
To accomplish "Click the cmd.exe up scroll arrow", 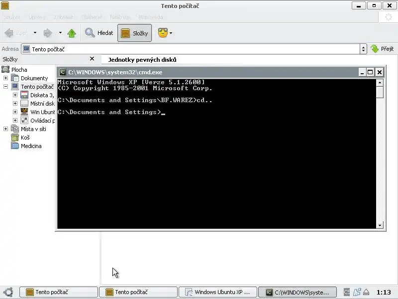I will (x=380, y=82).
